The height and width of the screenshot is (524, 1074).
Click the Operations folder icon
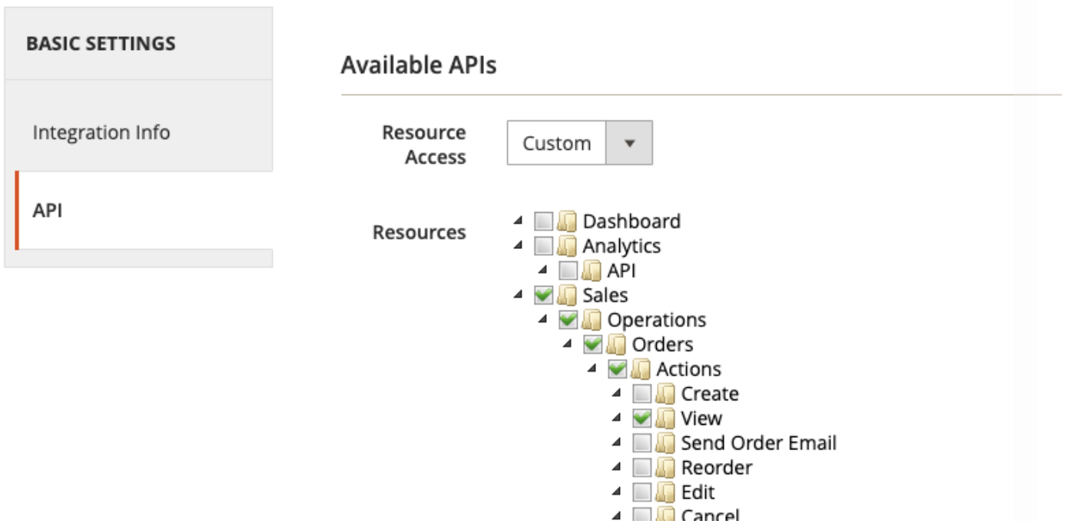[592, 320]
